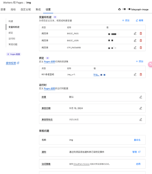Edit the BASIC_PASS variable with pencil icon

click(135, 33)
